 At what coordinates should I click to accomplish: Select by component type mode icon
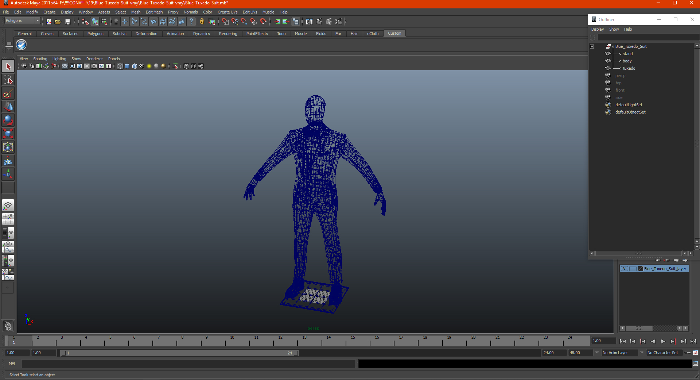click(x=104, y=22)
